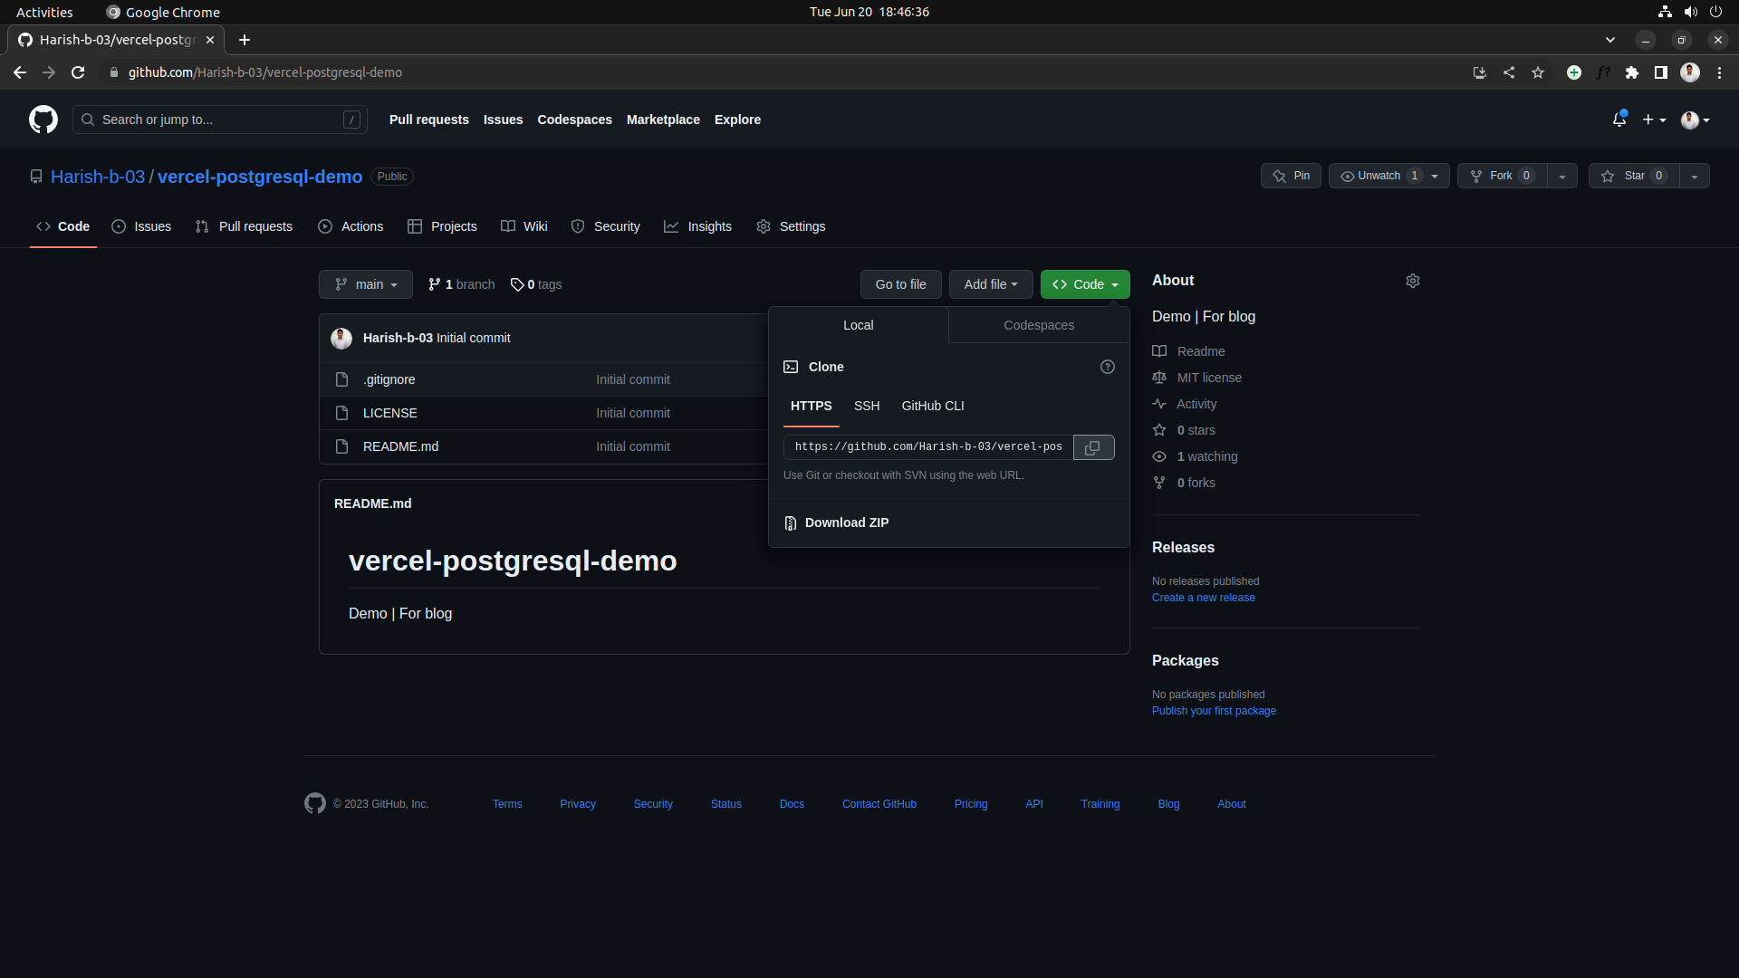Select the GitHub CLI clone option
The image size is (1739, 978).
(x=933, y=406)
